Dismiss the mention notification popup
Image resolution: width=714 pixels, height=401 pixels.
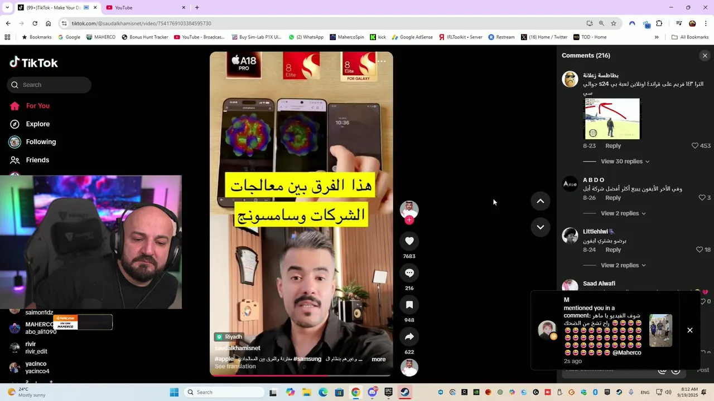click(x=689, y=330)
